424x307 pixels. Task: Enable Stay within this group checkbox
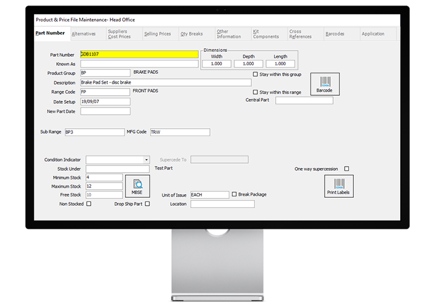click(256, 74)
